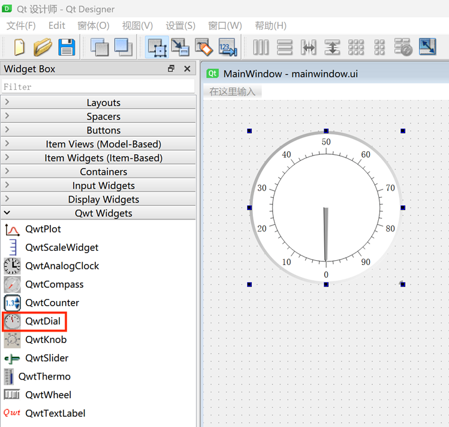Open the 帮助(H) menu
The image size is (449, 427).
270,26
